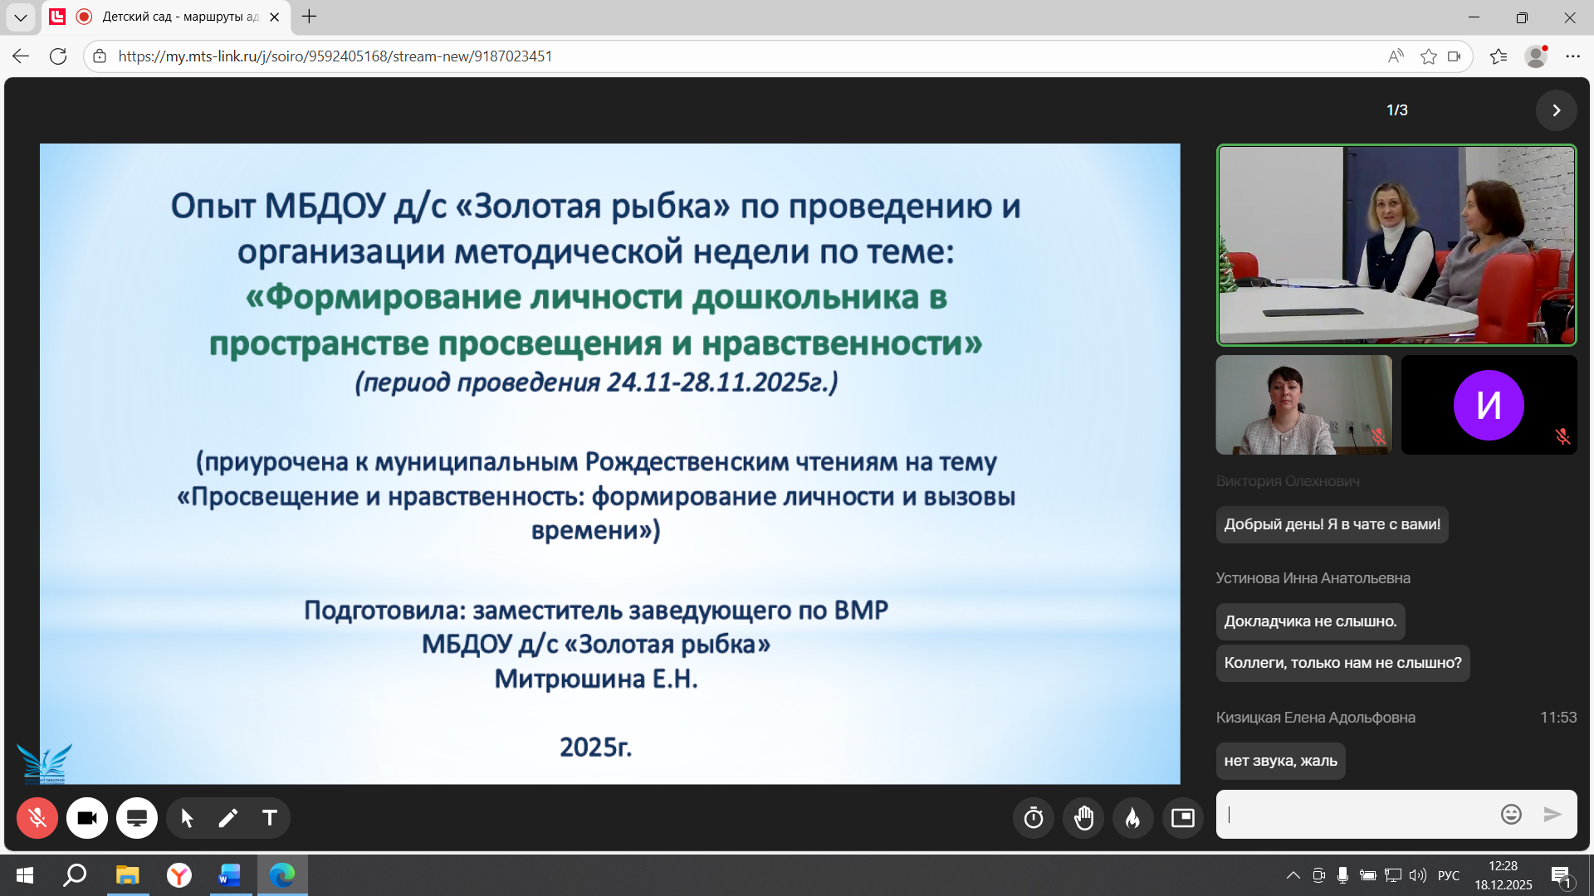Go to next participants page

tap(1556, 110)
